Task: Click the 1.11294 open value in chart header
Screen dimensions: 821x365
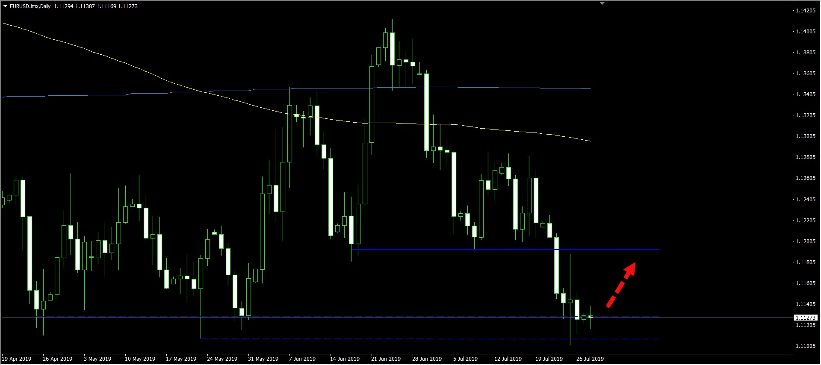Action: (x=63, y=6)
